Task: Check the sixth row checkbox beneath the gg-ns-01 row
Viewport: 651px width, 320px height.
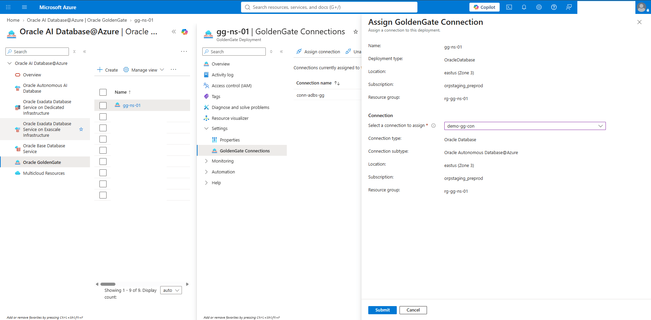Action: tap(103, 173)
